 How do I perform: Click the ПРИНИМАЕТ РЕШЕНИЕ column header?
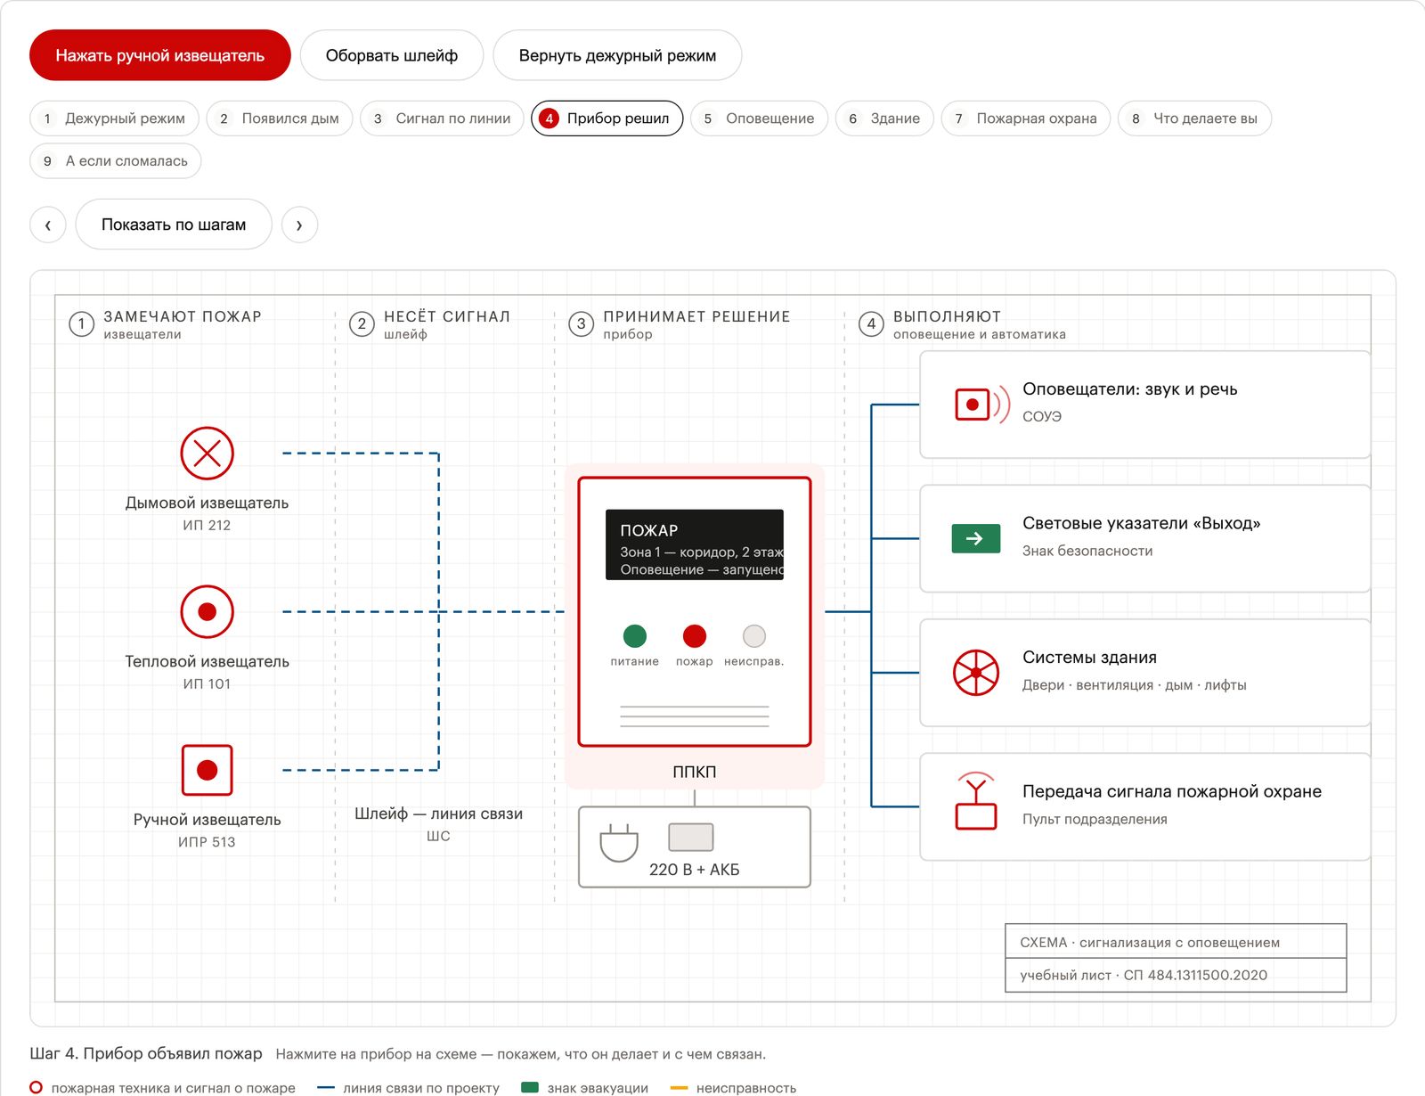(696, 316)
